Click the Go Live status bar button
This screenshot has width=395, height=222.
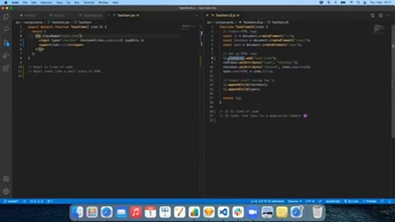pyautogui.click(x=351, y=202)
